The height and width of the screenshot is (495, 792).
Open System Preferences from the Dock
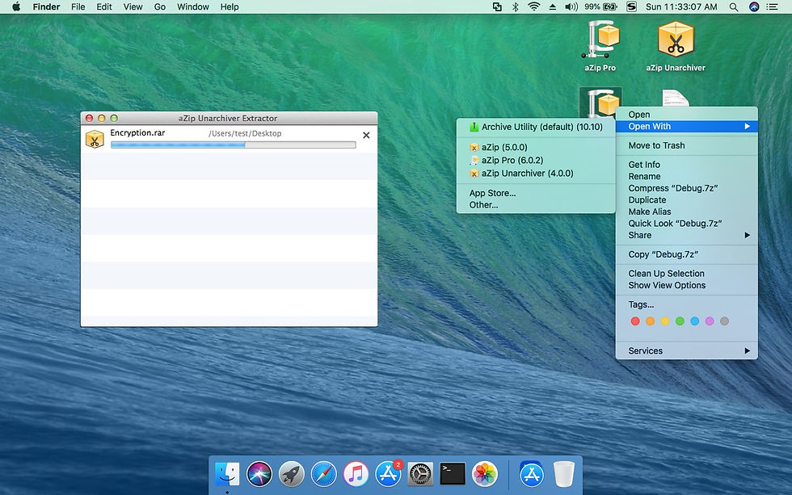pyautogui.click(x=420, y=474)
